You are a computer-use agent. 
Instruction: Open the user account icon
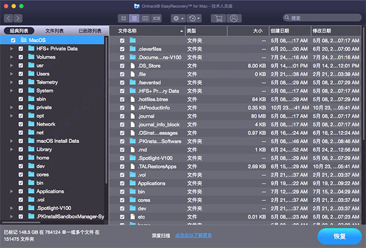(x=234, y=18)
